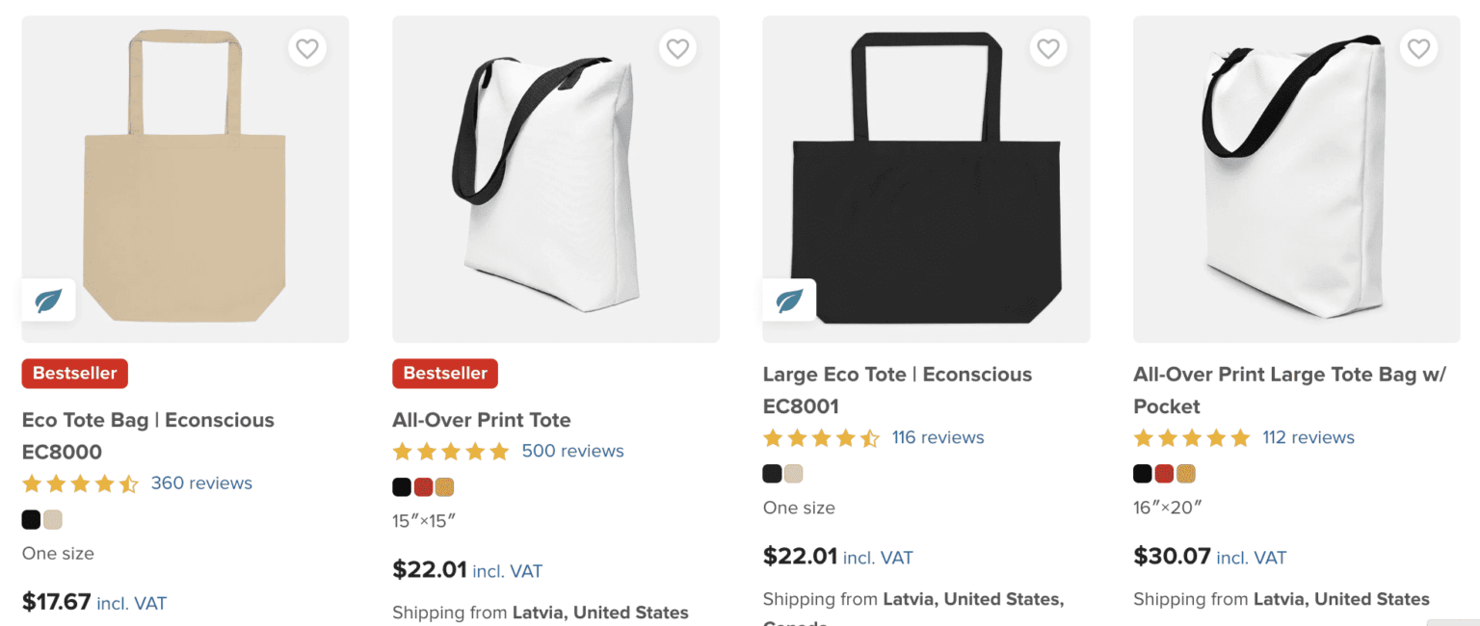Select the black color swatch for Eco Tote Bag

[x=30, y=519]
